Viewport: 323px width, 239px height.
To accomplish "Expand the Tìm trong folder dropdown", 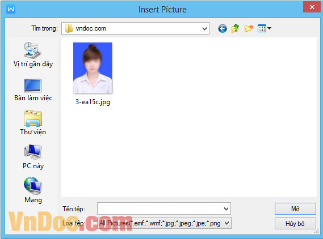I will (x=204, y=28).
